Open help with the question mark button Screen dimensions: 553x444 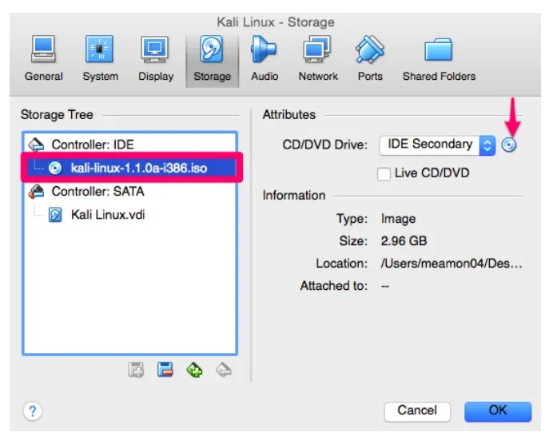point(33,411)
